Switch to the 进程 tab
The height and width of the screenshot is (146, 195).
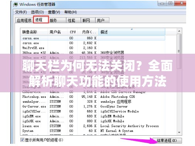41,20
